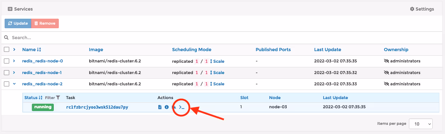This screenshot has height=134, width=445.
Task: Select the redis_redis-node-0 checkbox
Action: click(x=7, y=61)
